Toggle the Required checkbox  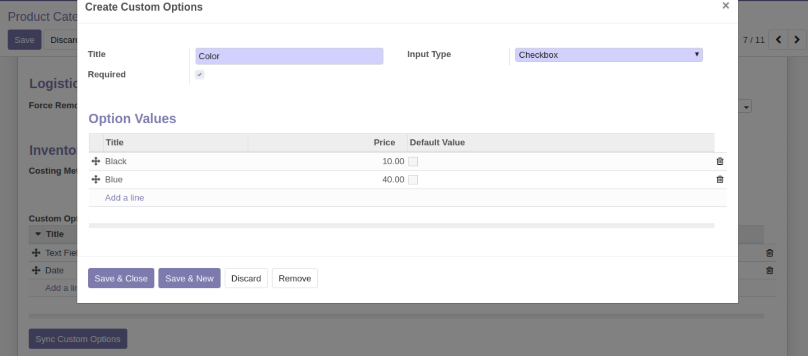tap(200, 74)
